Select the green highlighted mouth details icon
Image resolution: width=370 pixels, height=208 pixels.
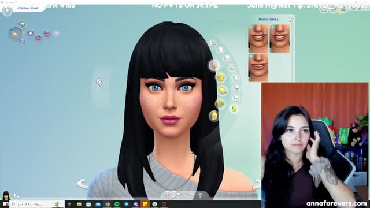[x=234, y=108]
